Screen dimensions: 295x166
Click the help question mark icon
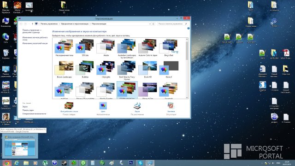coord(189,28)
